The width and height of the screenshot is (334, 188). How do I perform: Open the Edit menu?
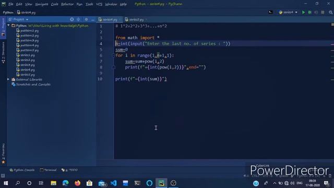[x=19, y=4]
